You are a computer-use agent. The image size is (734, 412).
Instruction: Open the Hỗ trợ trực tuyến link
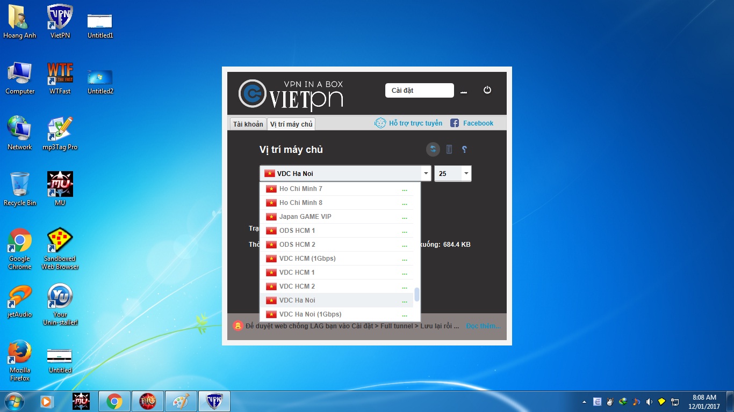(x=408, y=123)
